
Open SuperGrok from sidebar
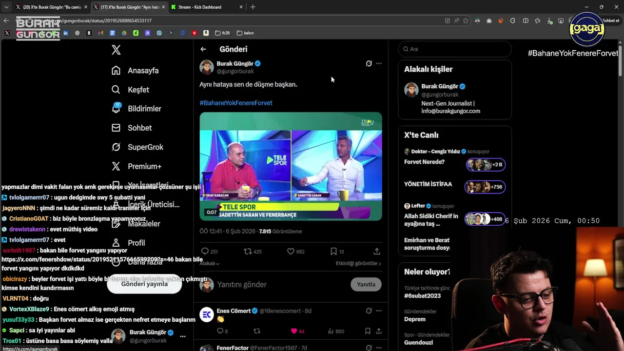coord(137,147)
